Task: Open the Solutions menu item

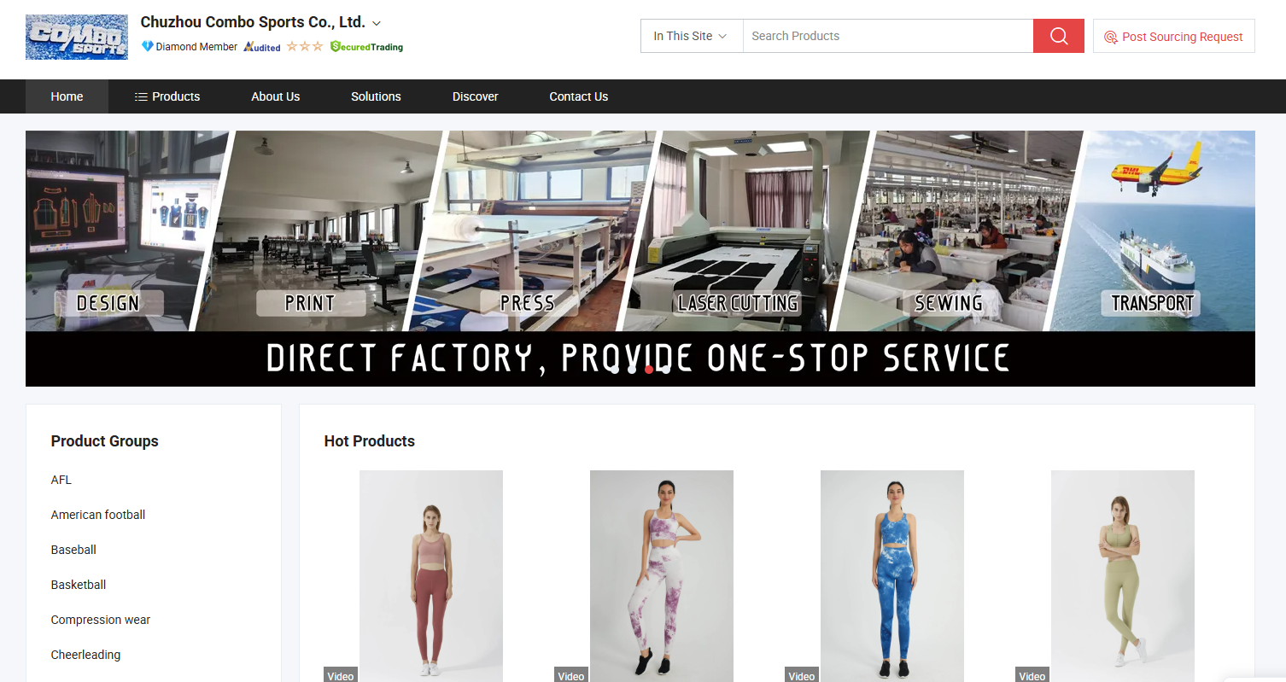Action: (376, 96)
